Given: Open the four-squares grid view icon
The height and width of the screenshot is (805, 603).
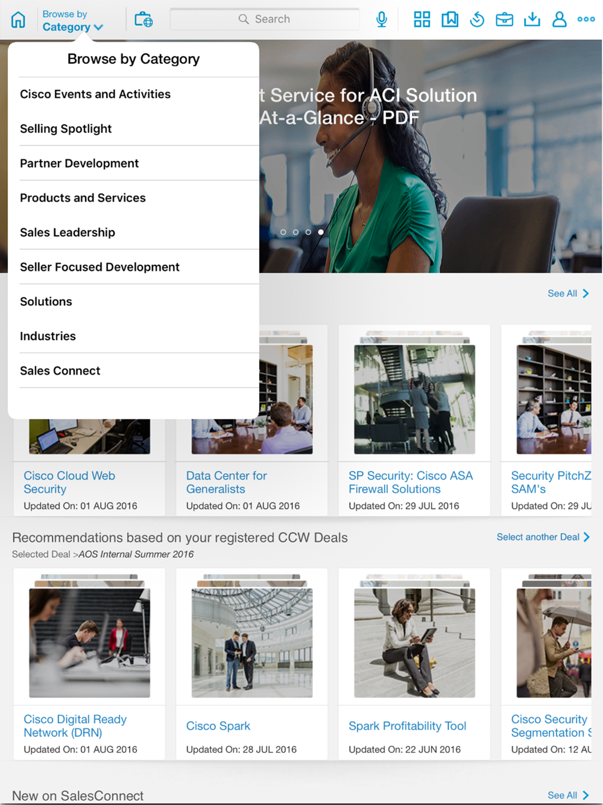Looking at the screenshot, I should coord(422,19).
